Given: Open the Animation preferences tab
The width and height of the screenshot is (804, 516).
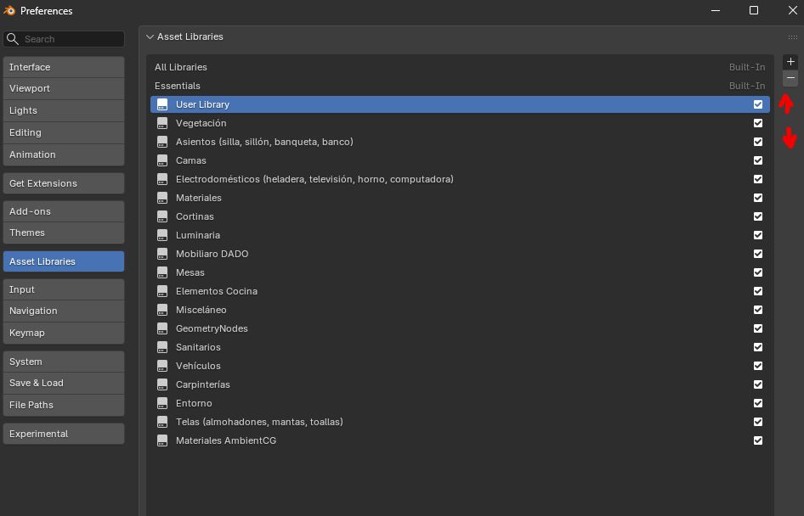Looking at the screenshot, I should click(64, 154).
